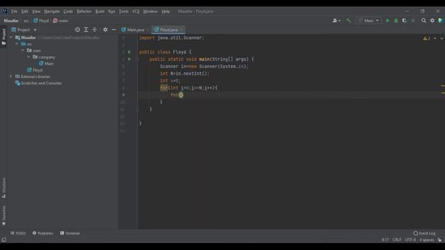Open the TODO tool window

18,233
